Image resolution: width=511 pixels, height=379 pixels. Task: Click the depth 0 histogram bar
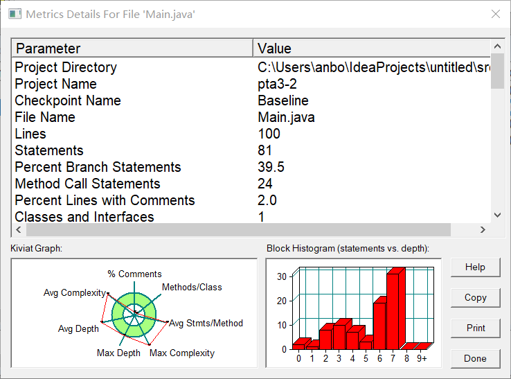pyautogui.click(x=298, y=346)
